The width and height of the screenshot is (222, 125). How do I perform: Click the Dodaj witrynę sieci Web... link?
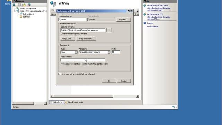pyautogui.click(x=158, y=6)
